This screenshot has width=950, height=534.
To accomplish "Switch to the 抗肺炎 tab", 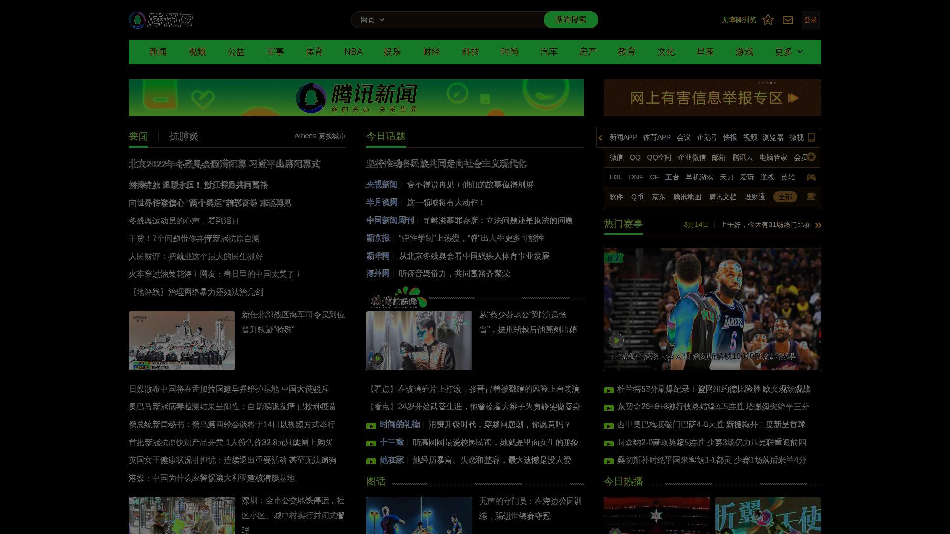I will click(x=184, y=136).
